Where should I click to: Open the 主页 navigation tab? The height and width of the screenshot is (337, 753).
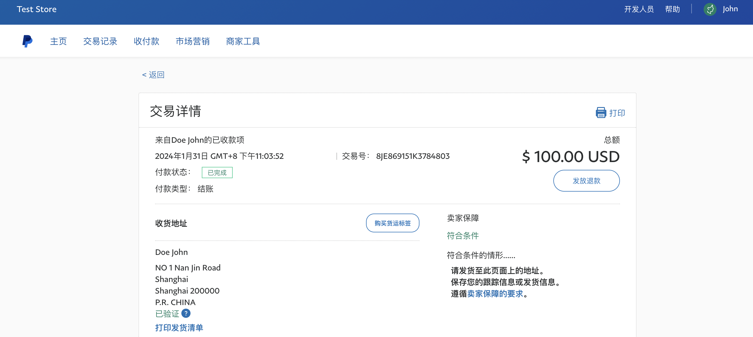point(59,41)
